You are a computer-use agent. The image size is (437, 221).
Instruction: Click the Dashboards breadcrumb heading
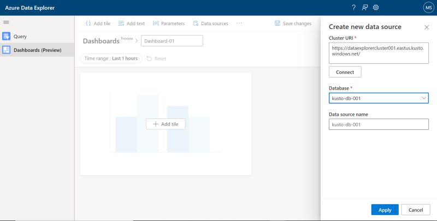click(101, 41)
